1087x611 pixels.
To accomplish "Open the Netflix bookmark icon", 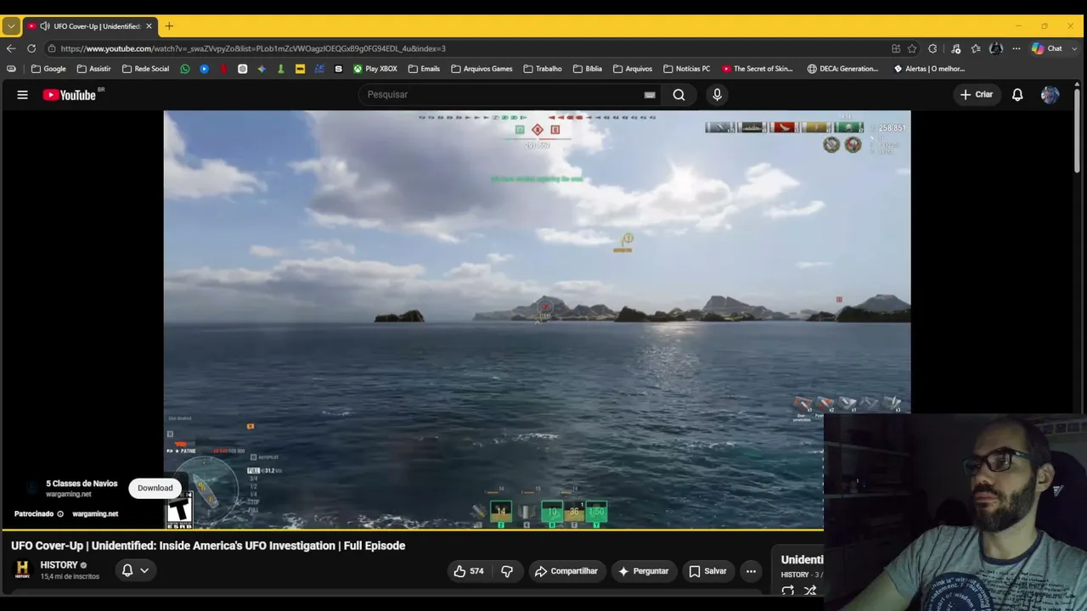I will pos(223,69).
